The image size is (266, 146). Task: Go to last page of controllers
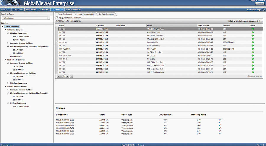71,76
